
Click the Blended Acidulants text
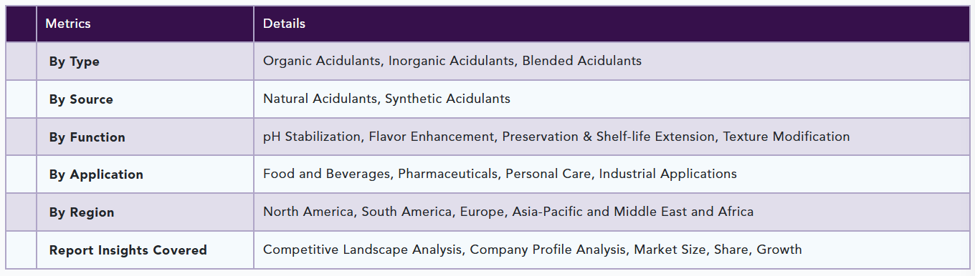click(582, 61)
